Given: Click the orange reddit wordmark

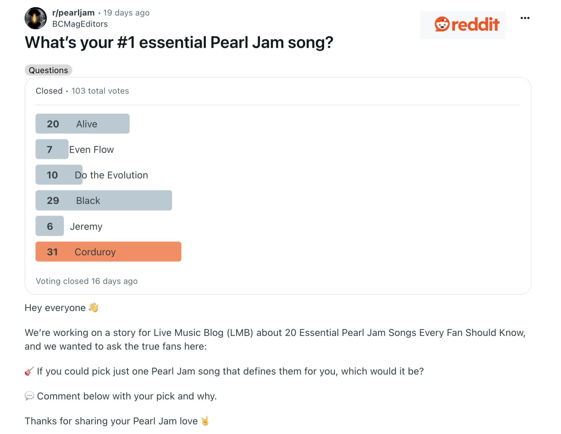Looking at the screenshot, I should [x=475, y=24].
